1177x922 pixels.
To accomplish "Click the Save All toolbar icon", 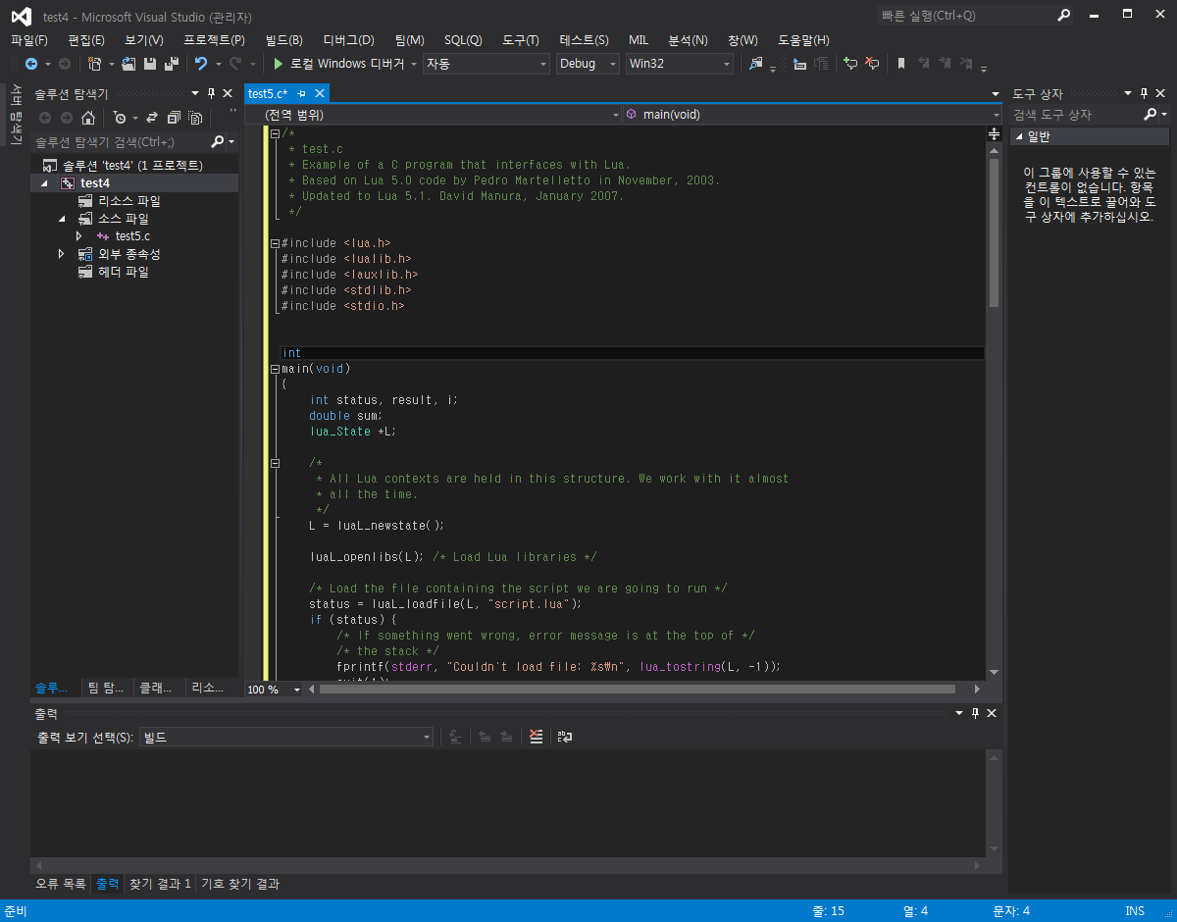I will (x=172, y=64).
